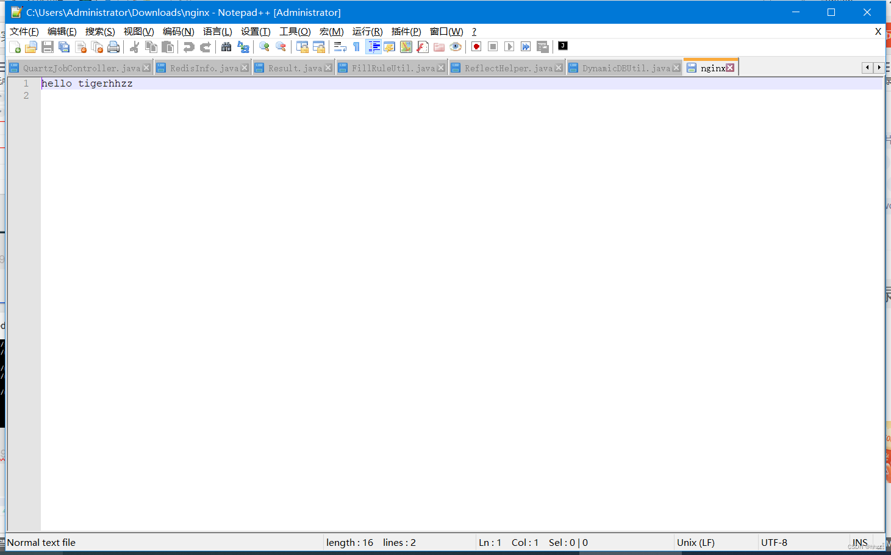Undo the last action via toolbar

pos(189,47)
